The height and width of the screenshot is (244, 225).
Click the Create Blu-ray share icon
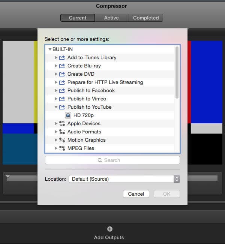[x=62, y=66]
